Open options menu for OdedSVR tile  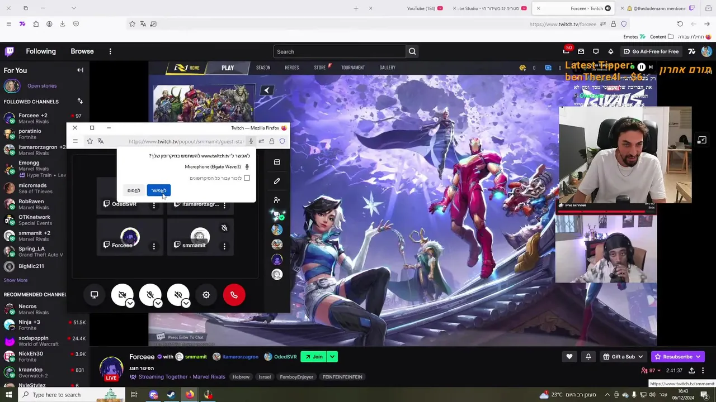tap(154, 205)
